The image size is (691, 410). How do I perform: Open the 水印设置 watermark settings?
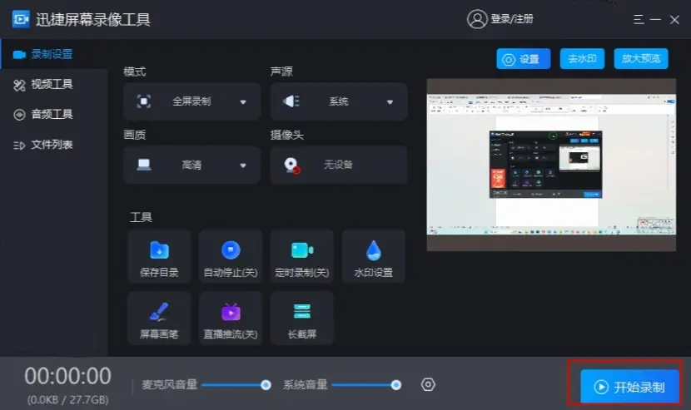373,257
